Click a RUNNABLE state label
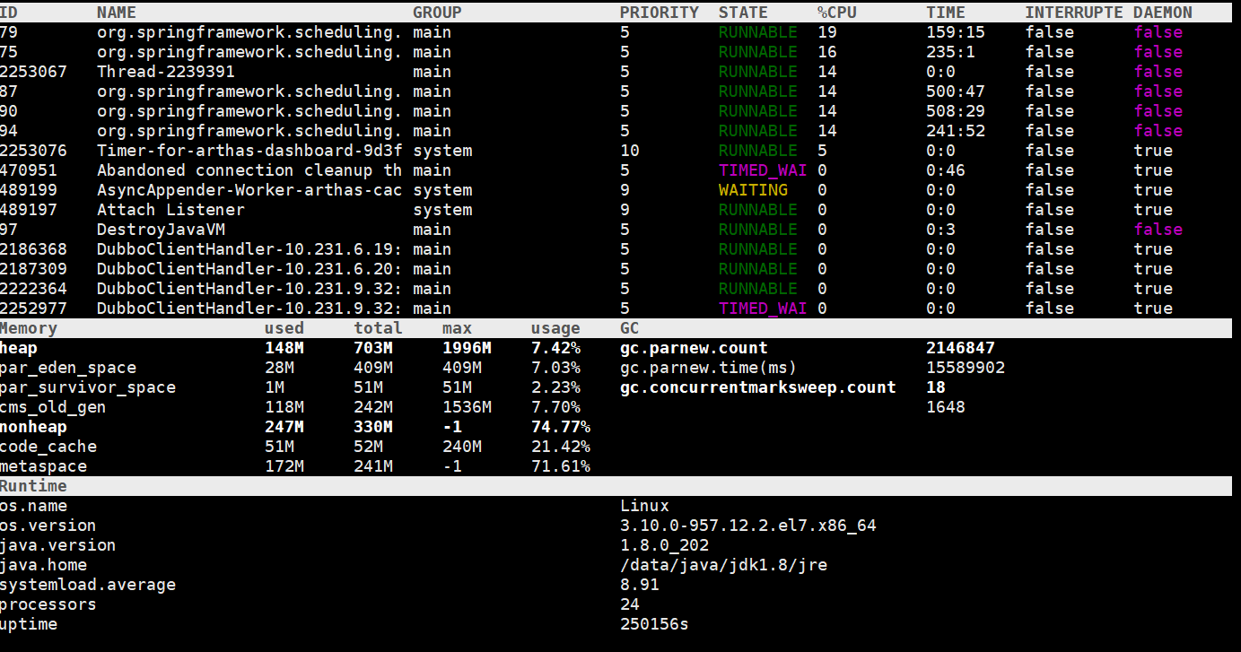This screenshot has width=1241, height=652. tap(758, 31)
